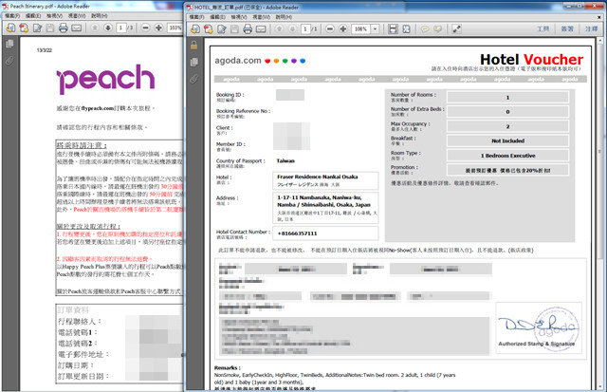Click the "Not Included" breakfast value

pos(508,141)
